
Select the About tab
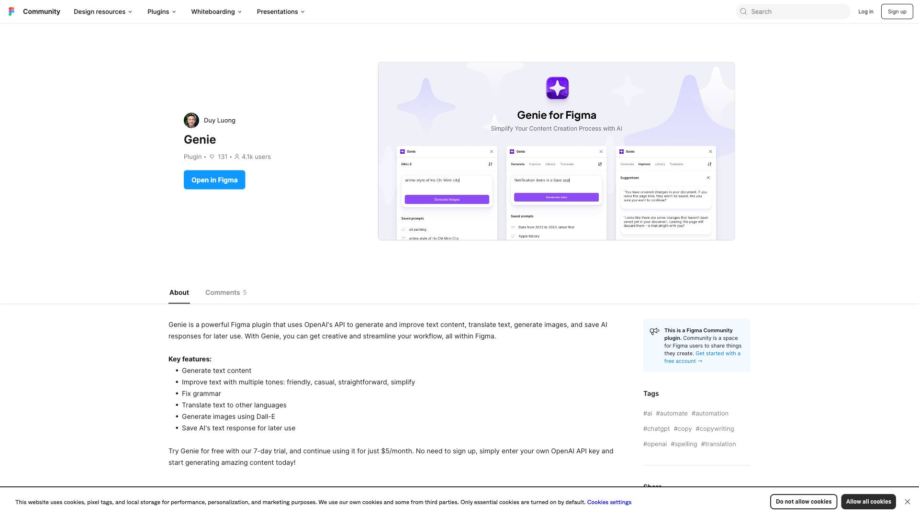click(x=179, y=292)
